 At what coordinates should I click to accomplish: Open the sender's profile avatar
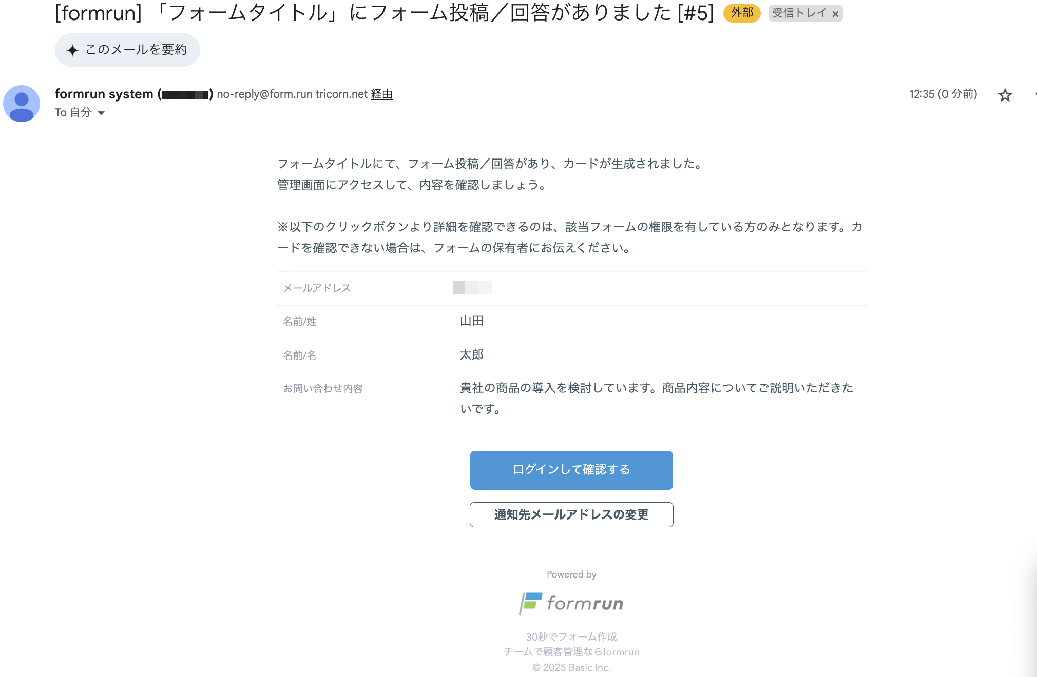pyautogui.click(x=22, y=103)
